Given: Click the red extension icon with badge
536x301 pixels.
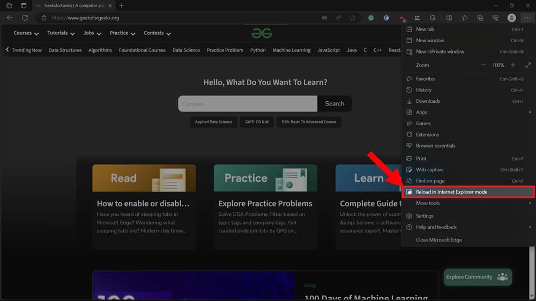Looking at the screenshot, I should 403,18.
